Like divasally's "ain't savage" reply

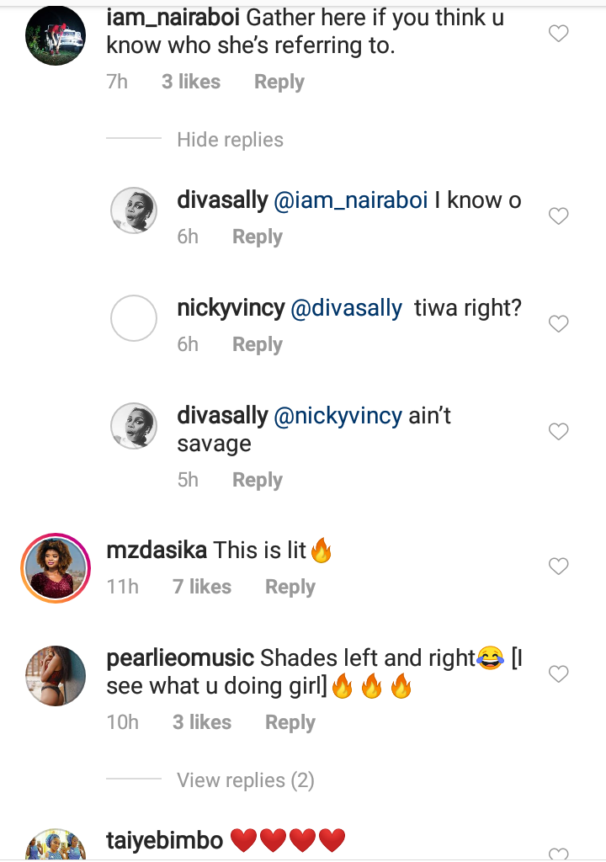pos(559,432)
